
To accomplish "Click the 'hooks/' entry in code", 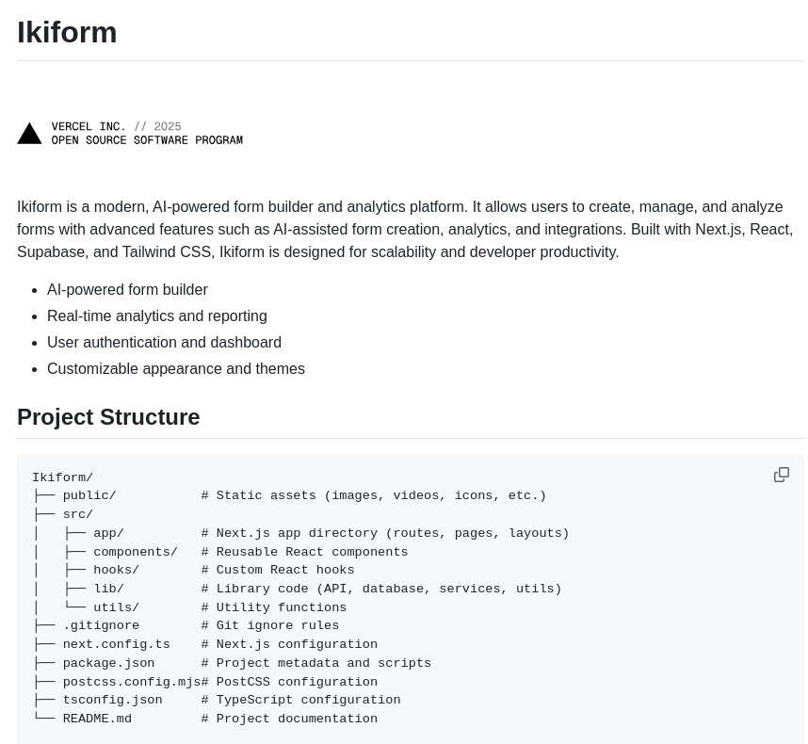I will click(116, 570).
